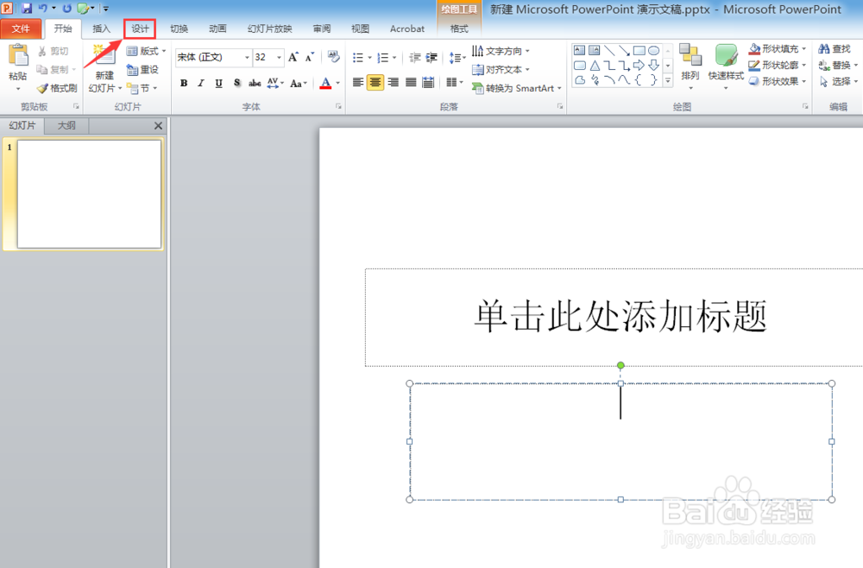The width and height of the screenshot is (863, 568).
Task: Increase font size with the larger A icon
Action: point(293,57)
